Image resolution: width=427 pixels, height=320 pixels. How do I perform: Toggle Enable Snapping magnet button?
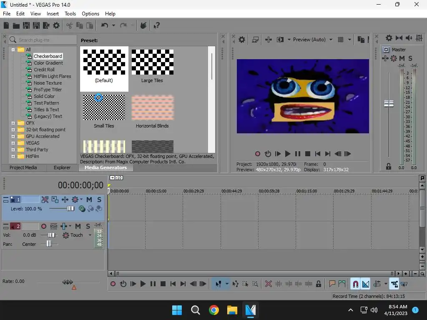355,284
